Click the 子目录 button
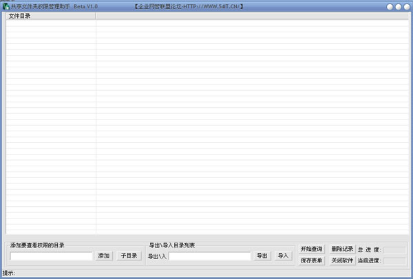The width and height of the screenshot is (413, 279). 129,256
